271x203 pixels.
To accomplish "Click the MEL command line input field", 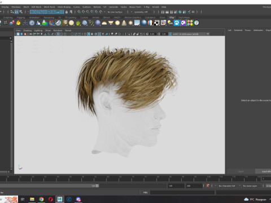I will 182,192.
